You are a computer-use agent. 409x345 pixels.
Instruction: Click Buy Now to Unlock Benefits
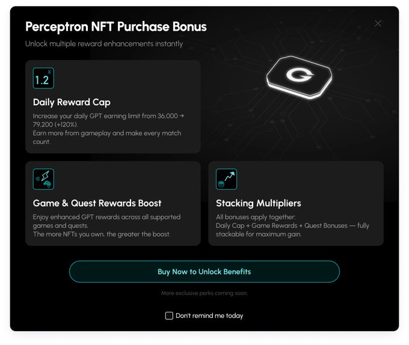[x=204, y=272]
